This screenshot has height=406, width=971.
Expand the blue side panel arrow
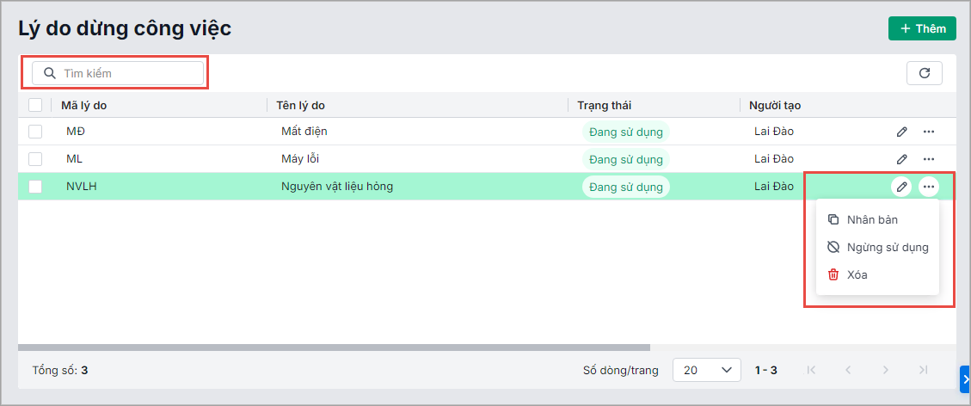965,378
